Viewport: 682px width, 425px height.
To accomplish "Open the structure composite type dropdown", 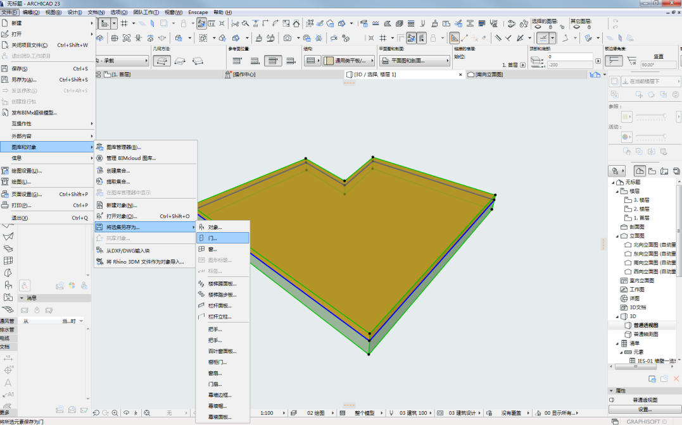I will [x=312, y=61].
